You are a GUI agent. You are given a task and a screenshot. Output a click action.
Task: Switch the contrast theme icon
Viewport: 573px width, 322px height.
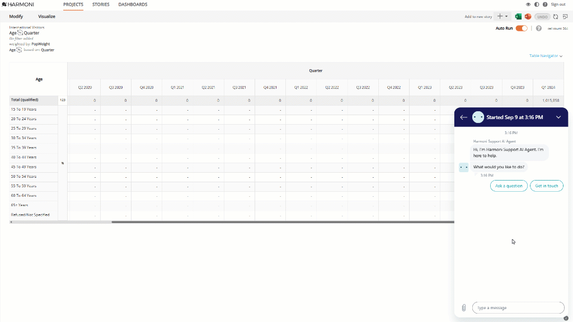(x=537, y=4)
